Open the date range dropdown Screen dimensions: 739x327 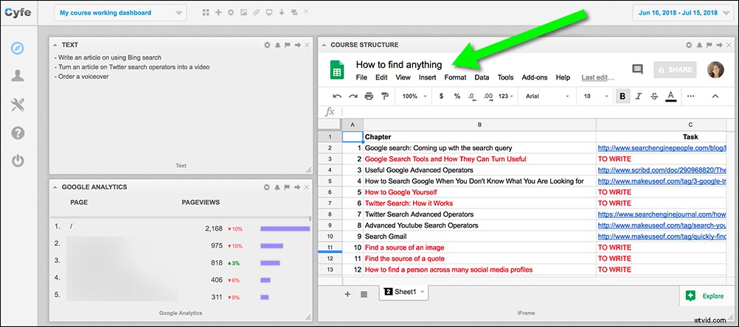[x=685, y=13]
